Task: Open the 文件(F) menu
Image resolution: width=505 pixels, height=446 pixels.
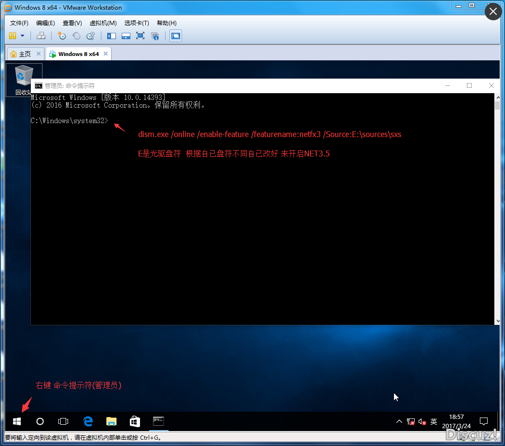Action: coord(19,23)
